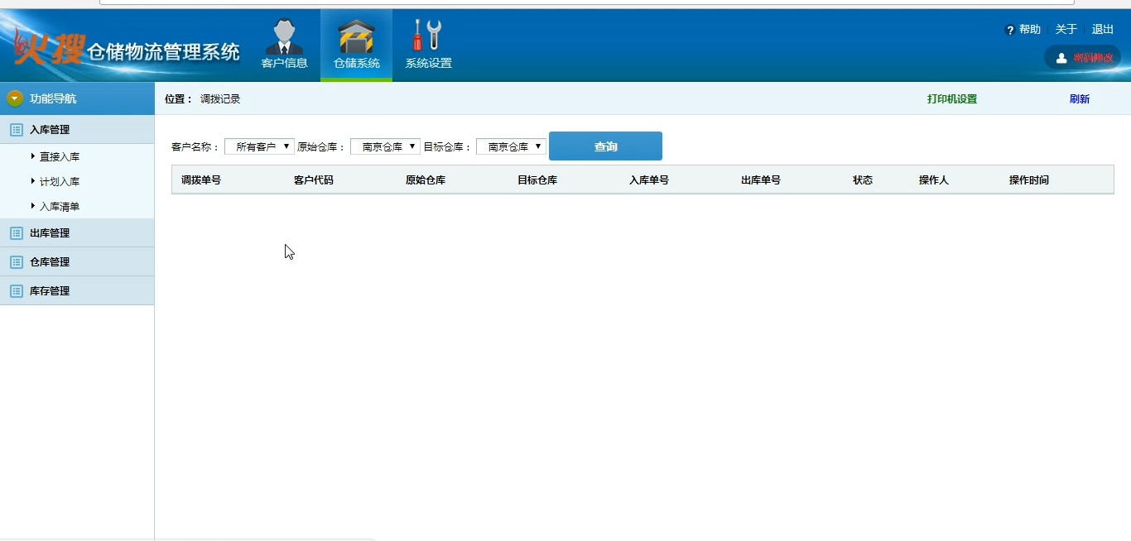Click the 帮助 help question icon
The image size is (1131, 541).
(1010, 30)
